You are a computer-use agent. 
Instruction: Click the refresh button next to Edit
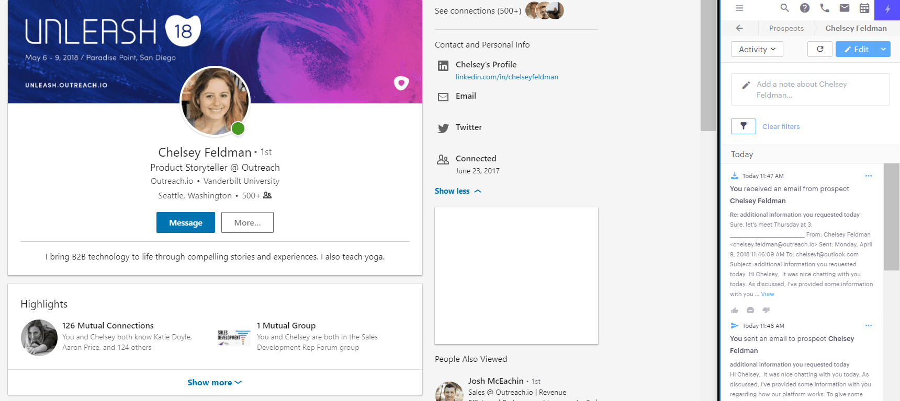pyautogui.click(x=820, y=49)
